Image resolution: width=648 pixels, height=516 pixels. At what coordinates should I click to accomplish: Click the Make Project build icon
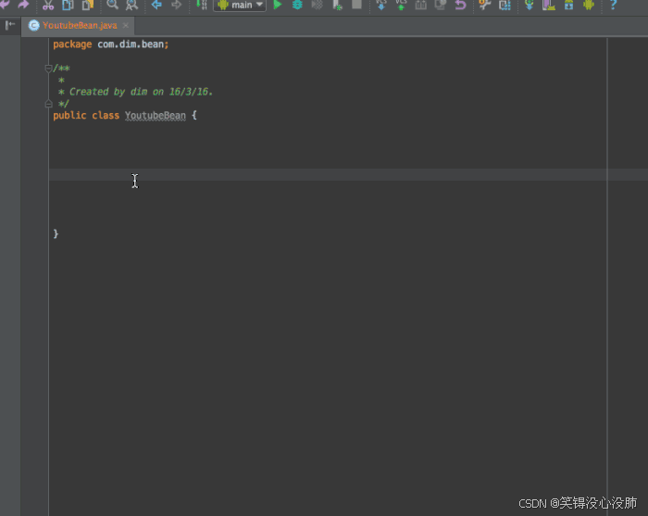coord(201,5)
